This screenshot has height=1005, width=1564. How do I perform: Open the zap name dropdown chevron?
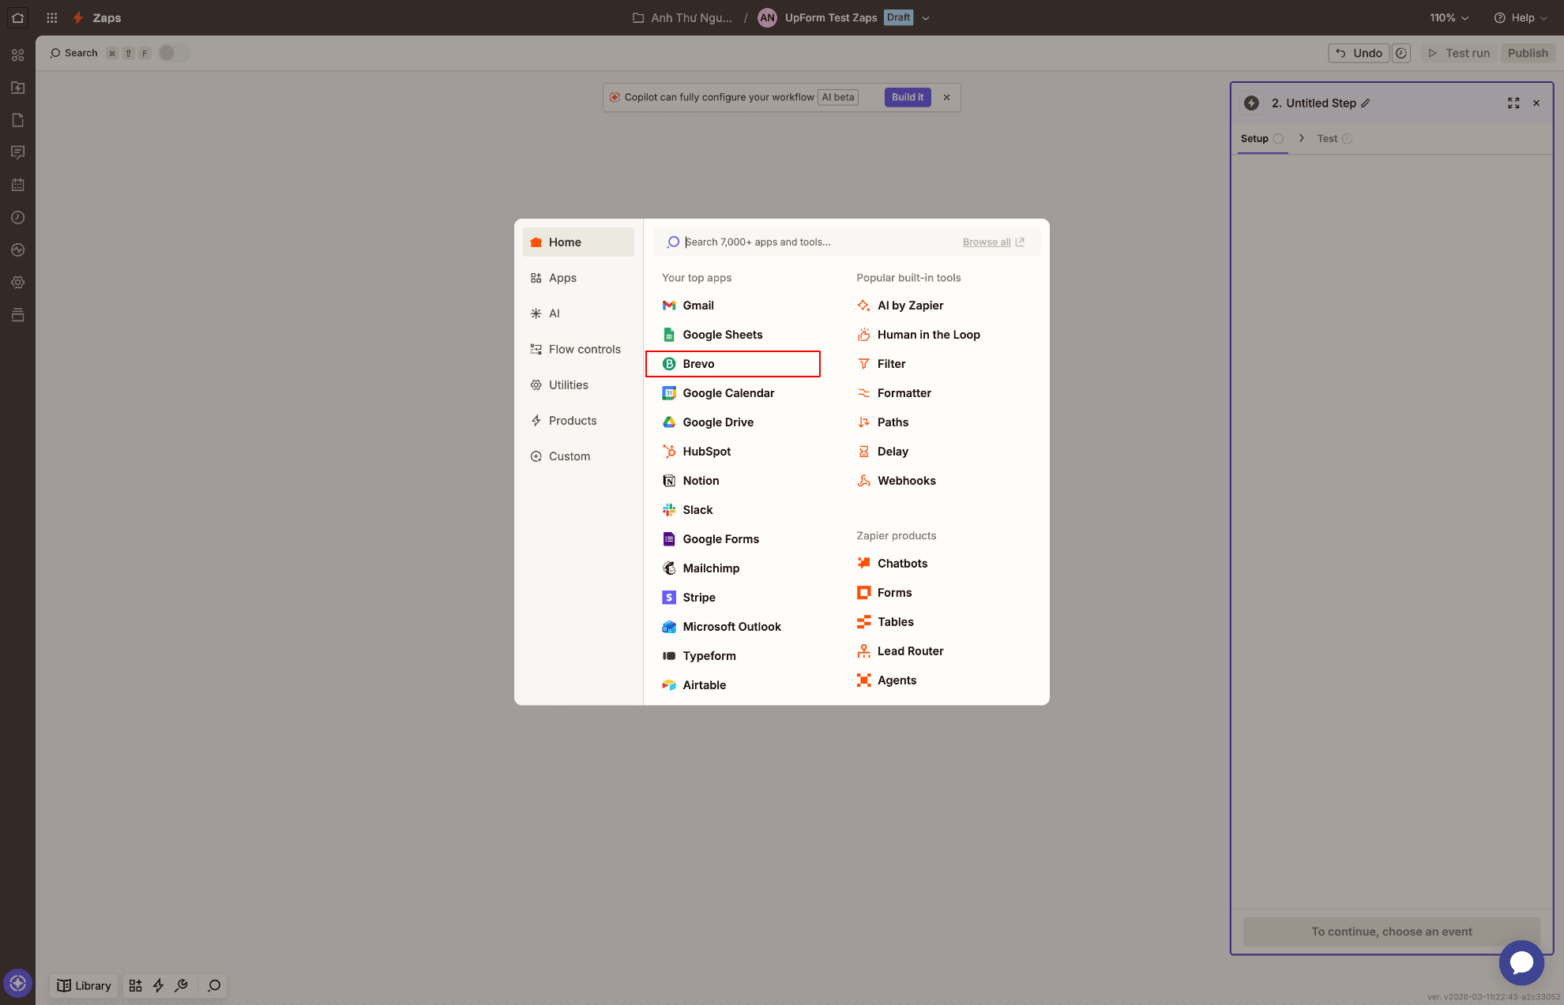926,18
